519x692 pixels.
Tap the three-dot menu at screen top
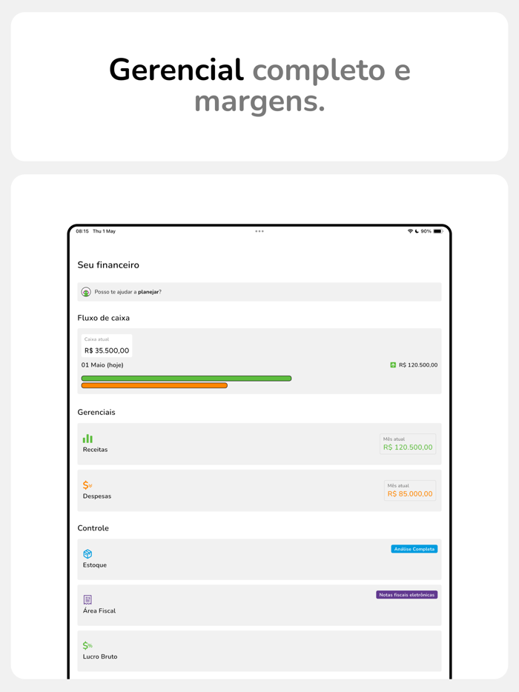pos(259,230)
